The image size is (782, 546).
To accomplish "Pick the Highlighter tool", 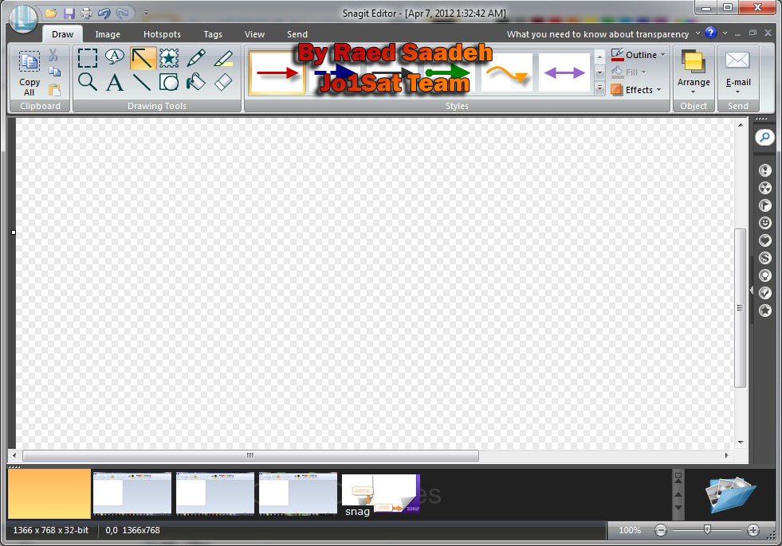I will pyautogui.click(x=224, y=58).
